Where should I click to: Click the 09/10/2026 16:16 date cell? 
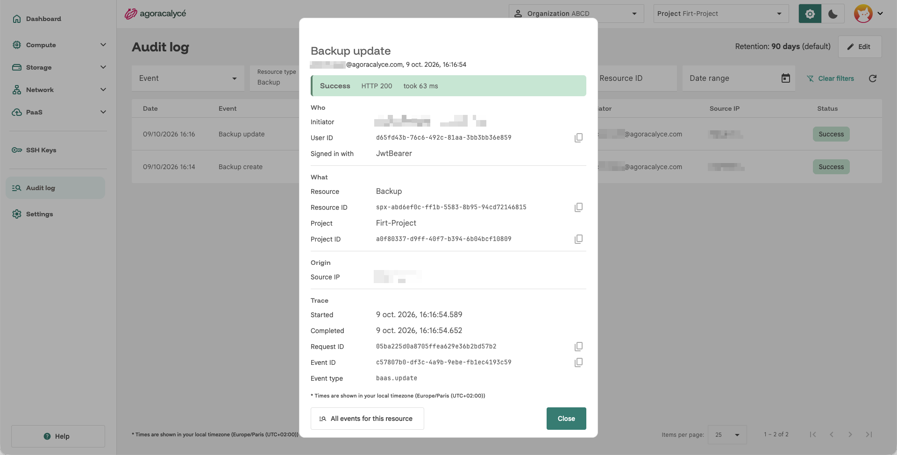pyautogui.click(x=169, y=134)
